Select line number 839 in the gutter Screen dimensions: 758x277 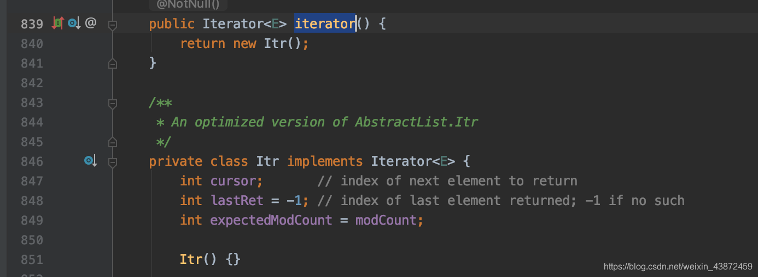coord(32,24)
